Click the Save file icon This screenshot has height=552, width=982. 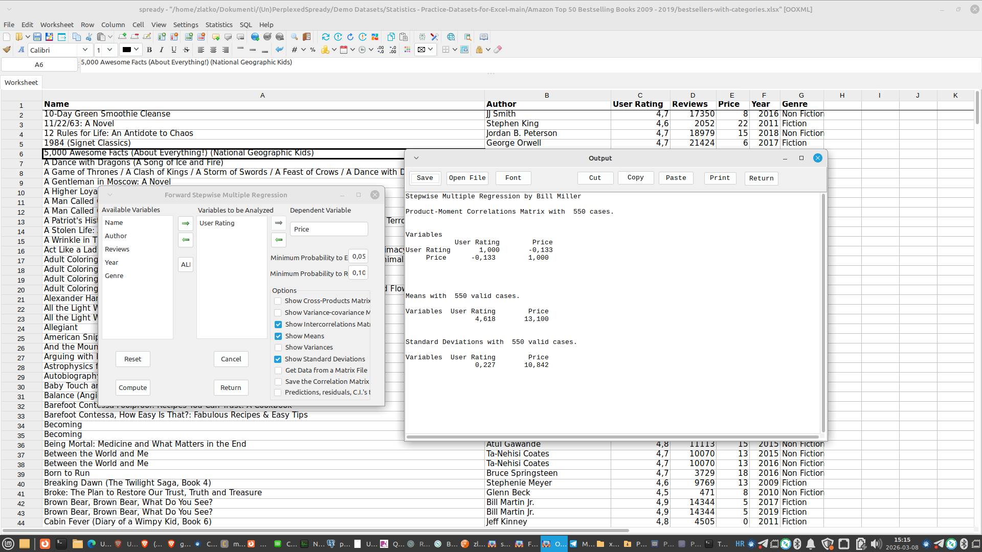coord(37,37)
